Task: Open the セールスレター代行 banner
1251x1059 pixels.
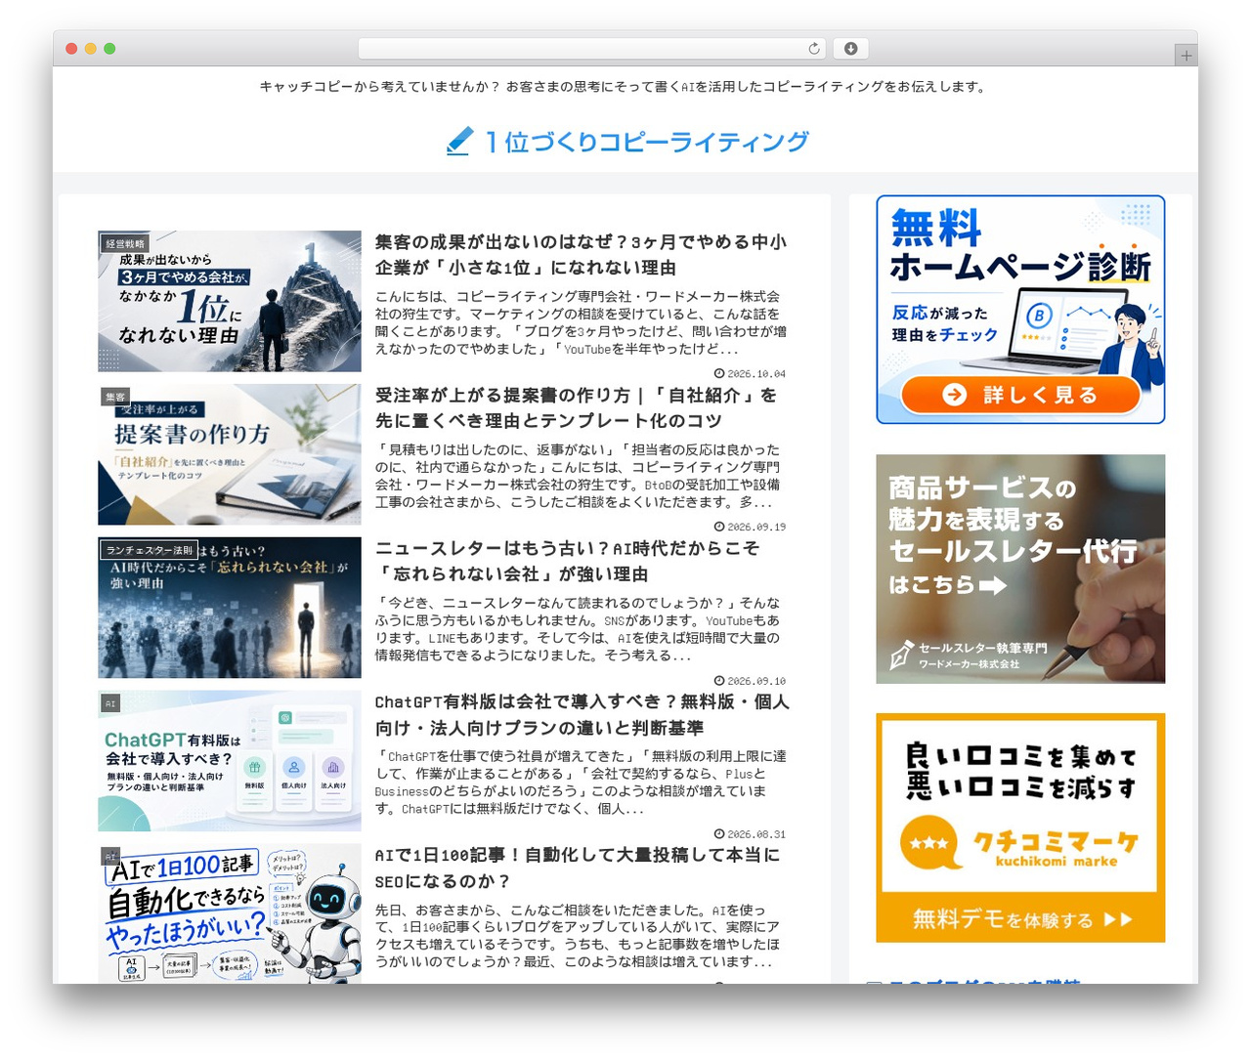Action: coord(1020,569)
